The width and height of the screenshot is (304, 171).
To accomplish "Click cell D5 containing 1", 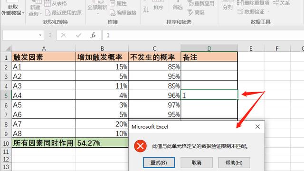I will tap(209, 95).
